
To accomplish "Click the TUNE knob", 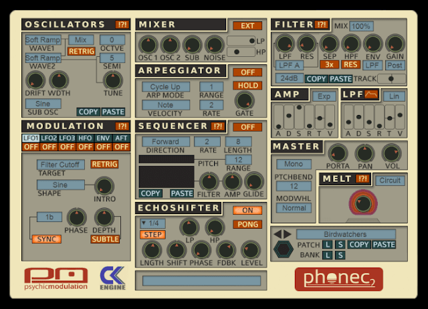I will pos(113,80).
